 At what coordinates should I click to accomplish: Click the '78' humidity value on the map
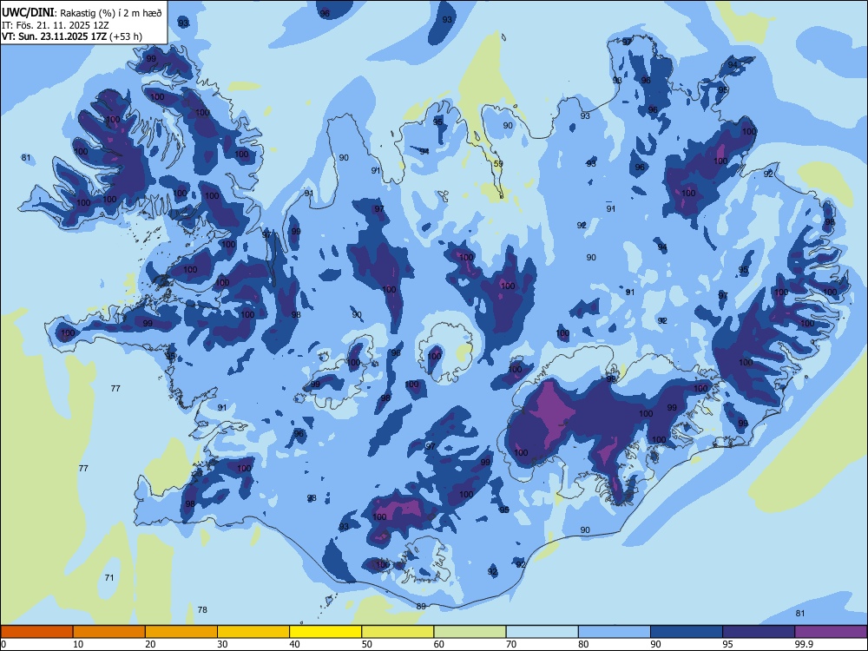pyautogui.click(x=202, y=609)
